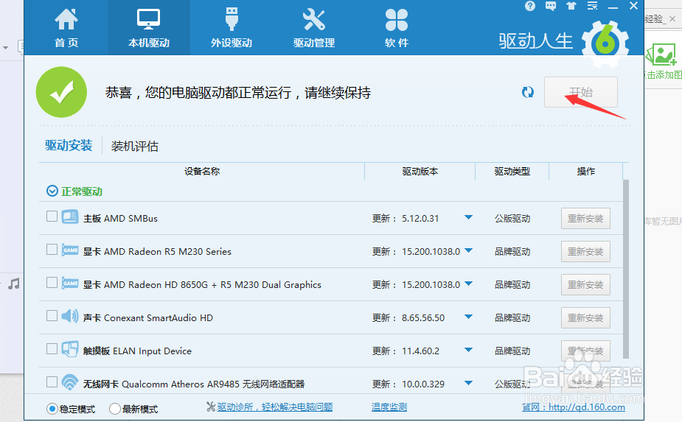682x422 pixels.
Task: Open official site link qd.160.com
Action: click(574, 407)
